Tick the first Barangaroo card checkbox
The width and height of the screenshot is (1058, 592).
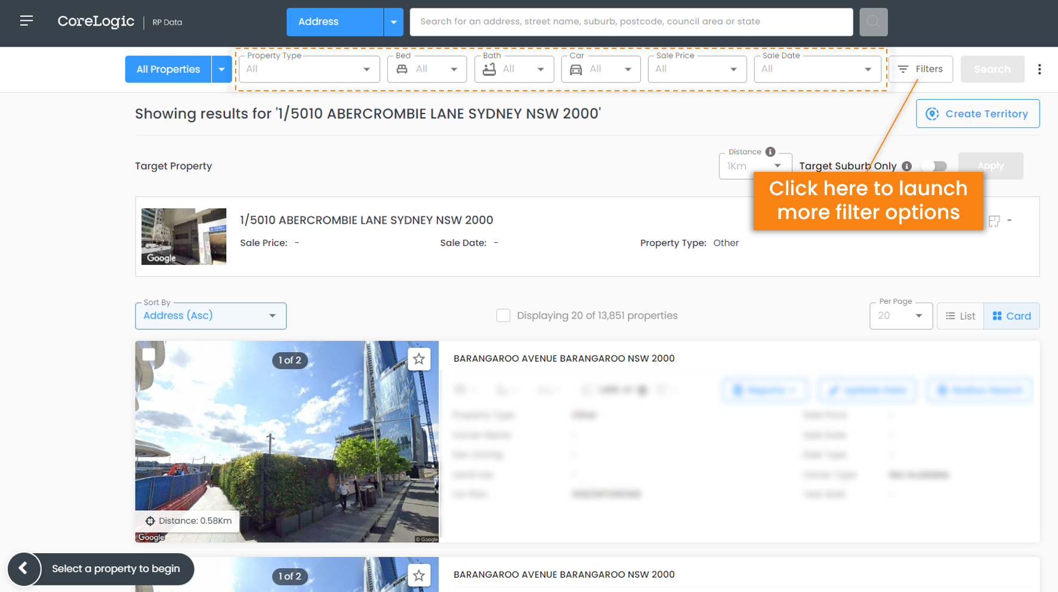[149, 354]
